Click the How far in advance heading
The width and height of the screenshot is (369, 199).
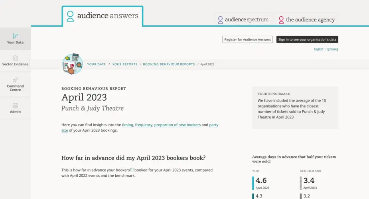coord(133,158)
